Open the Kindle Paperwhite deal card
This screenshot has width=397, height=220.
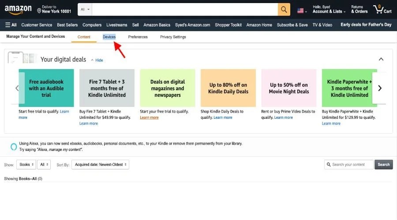tap(349, 88)
